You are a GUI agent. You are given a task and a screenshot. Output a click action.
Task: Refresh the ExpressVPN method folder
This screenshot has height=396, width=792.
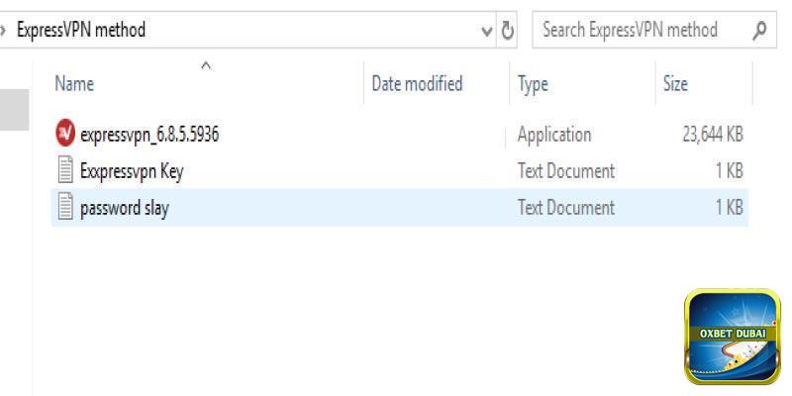pyautogui.click(x=508, y=30)
